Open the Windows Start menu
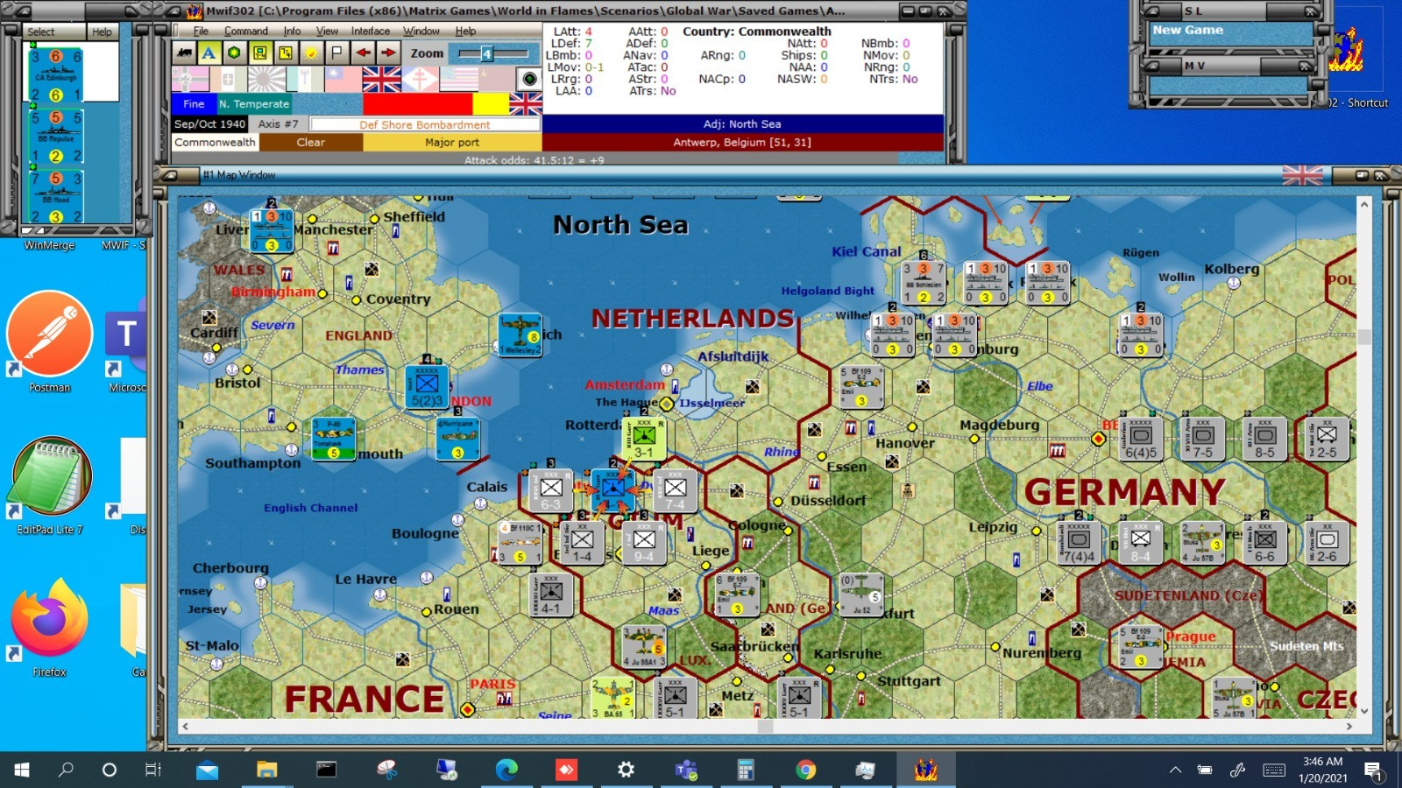 pyautogui.click(x=22, y=770)
